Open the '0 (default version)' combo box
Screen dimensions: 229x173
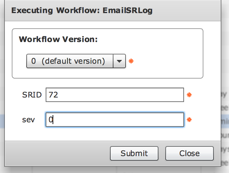pyautogui.click(x=76, y=61)
